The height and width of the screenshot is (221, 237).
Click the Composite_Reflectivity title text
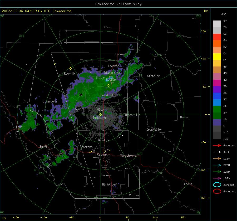(x=118, y=4)
